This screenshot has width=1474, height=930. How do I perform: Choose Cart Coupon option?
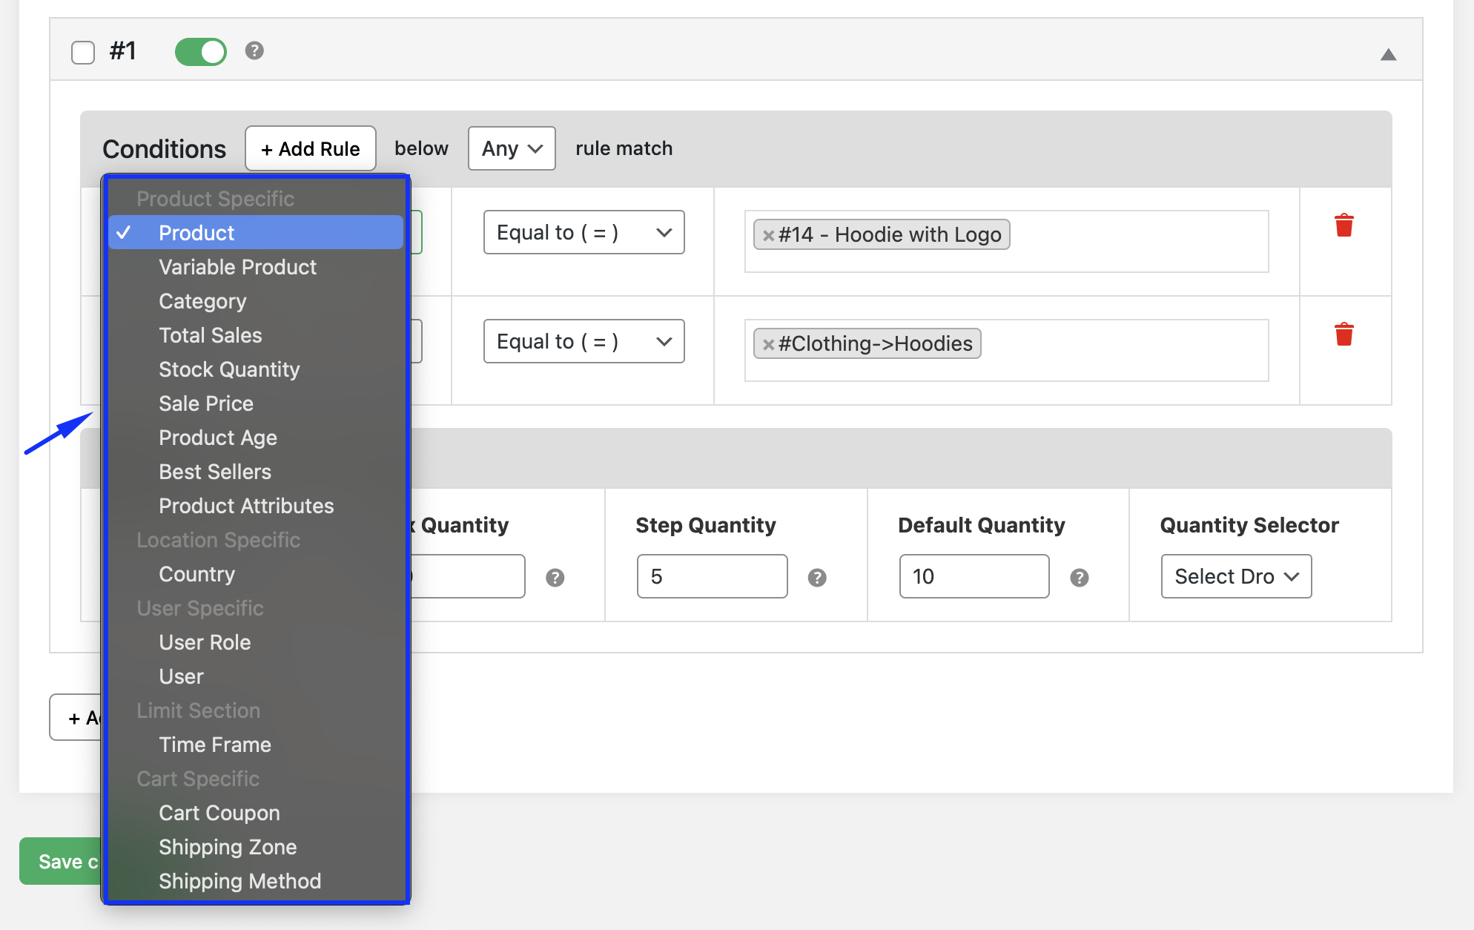(x=256, y=813)
